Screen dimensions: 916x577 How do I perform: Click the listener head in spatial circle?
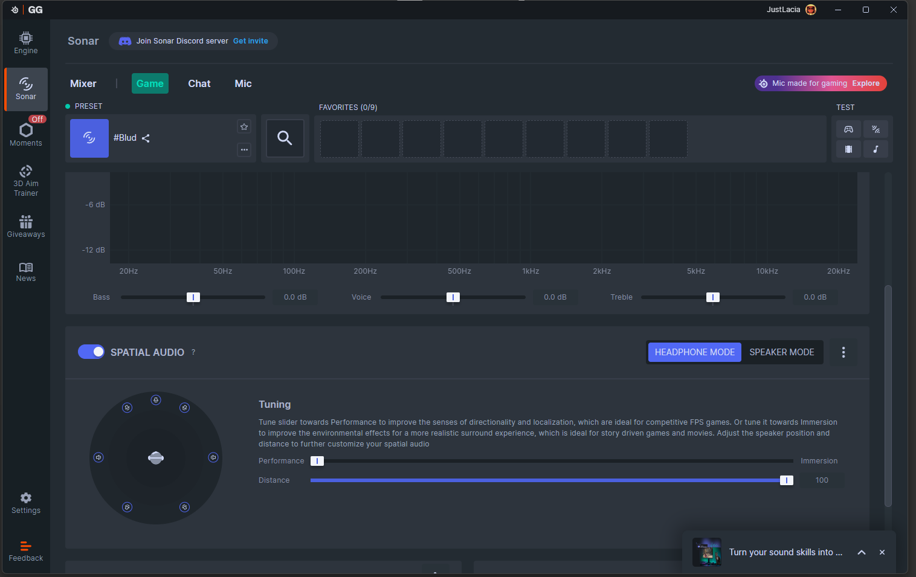pos(156,457)
